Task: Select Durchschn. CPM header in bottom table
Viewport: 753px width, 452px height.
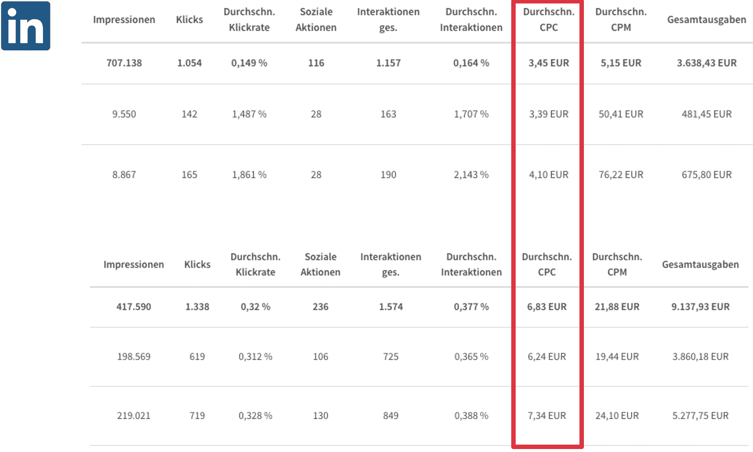Action: (617, 264)
